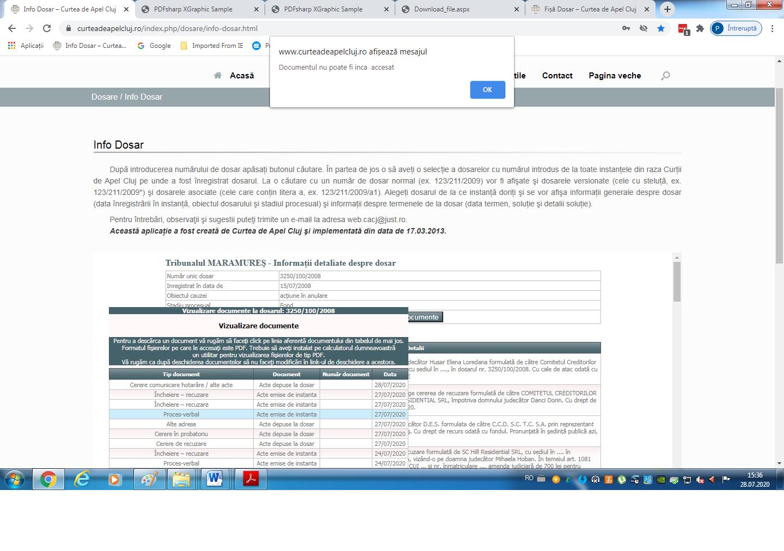The width and height of the screenshot is (784, 551).
Task: Open NVIDIA tray icon
Action: 661,480
